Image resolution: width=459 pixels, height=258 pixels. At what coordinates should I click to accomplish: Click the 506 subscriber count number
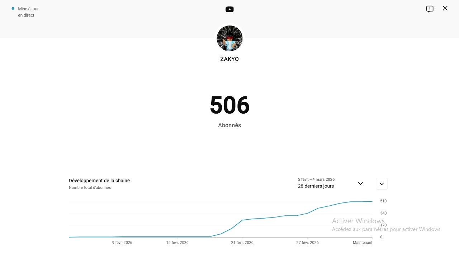coord(229,105)
